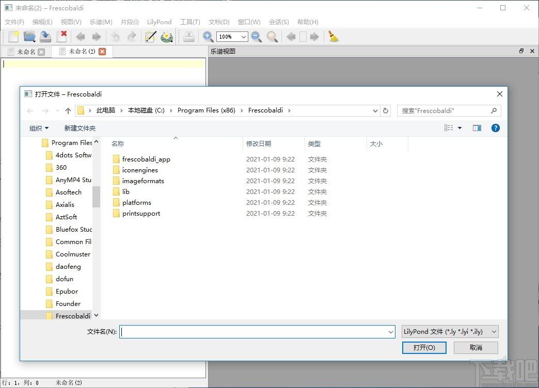Click the Save document toolbar icon
This screenshot has width=539, height=388.
tap(45, 37)
